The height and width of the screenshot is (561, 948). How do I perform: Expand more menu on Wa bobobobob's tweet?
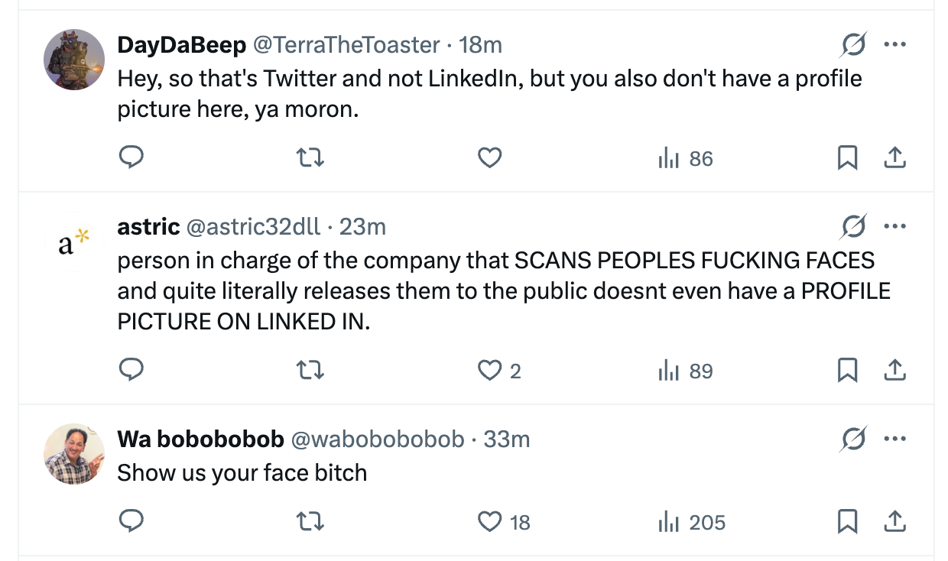click(894, 439)
